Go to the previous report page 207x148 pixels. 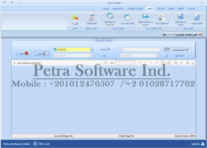point(145,63)
